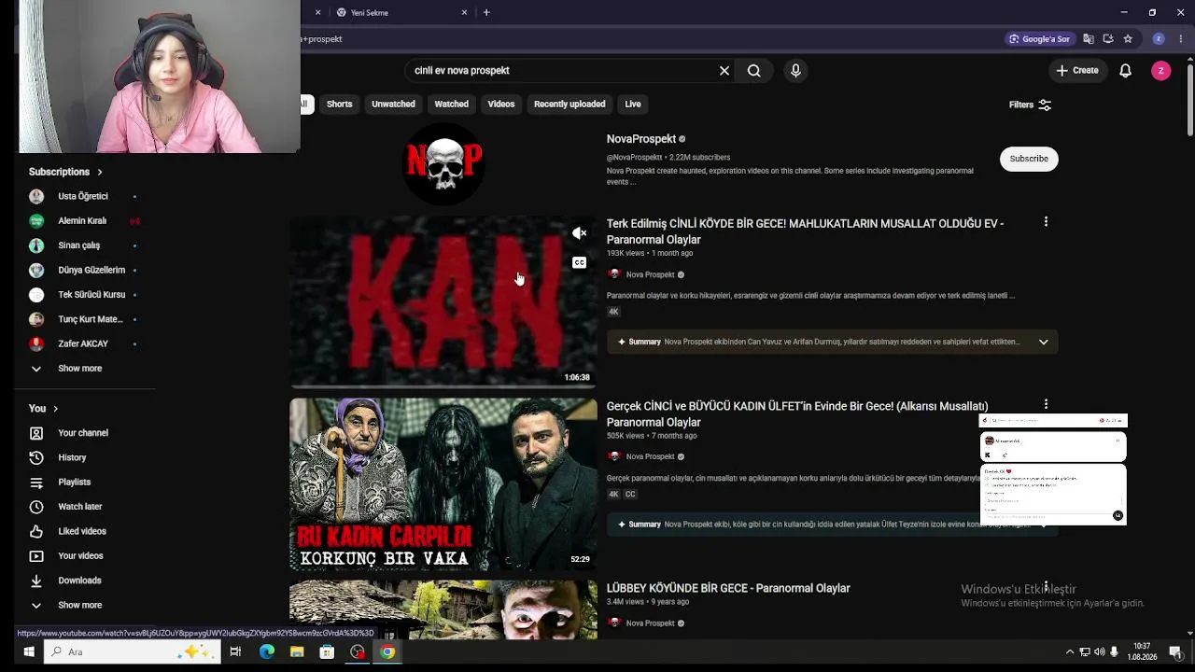The image size is (1195, 672).
Task: Select the Live filter chip
Action: coord(633,104)
